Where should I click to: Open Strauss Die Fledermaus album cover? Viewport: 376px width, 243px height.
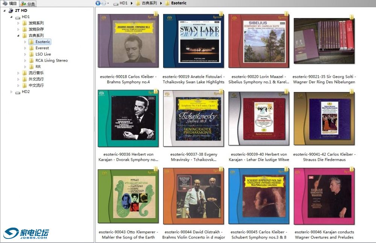click(x=324, y=118)
